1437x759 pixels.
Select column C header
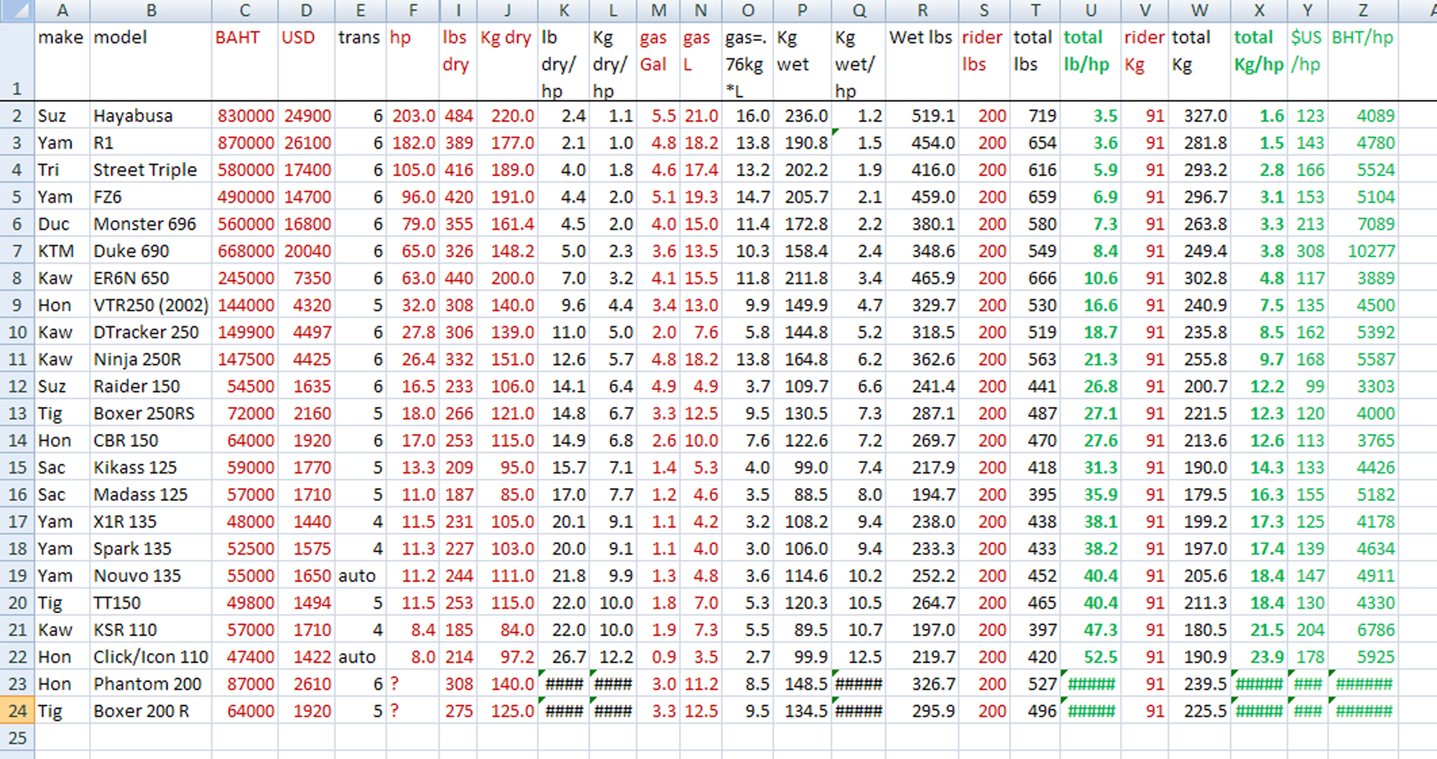tap(245, 10)
